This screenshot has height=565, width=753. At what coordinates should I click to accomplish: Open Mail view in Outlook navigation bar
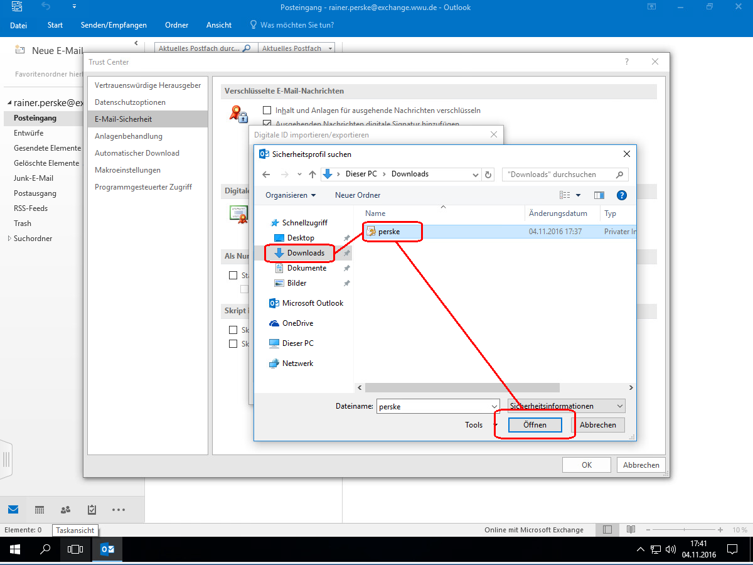(x=13, y=509)
